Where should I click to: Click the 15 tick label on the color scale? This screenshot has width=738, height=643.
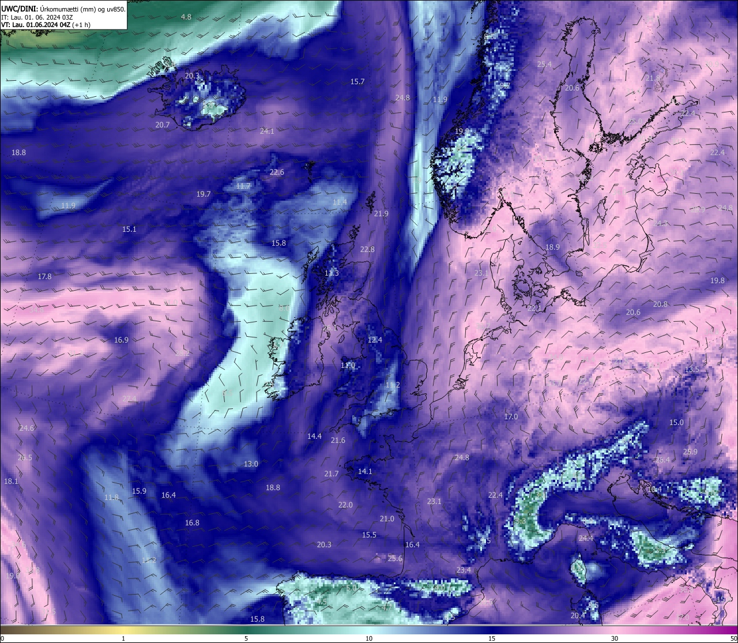coord(492,638)
